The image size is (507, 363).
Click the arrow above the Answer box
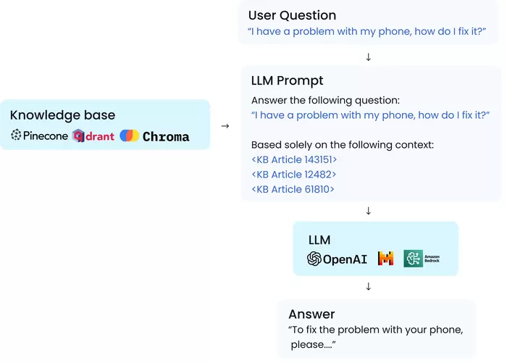[368, 286]
